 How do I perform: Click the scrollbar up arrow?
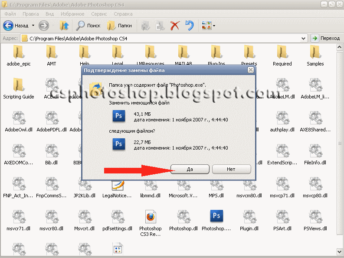339,47
